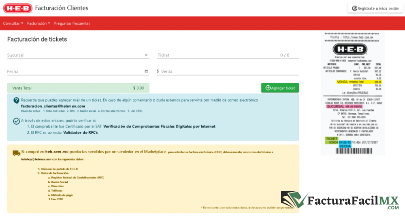This screenshot has height=216, width=405.
Task: Click the user account icon
Action: pos(355,8)
